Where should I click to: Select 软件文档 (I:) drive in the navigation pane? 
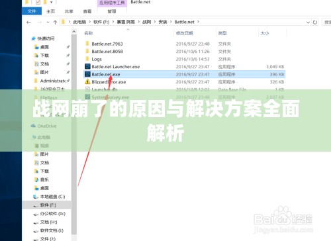pyautogui.click(x=52, y=230)
